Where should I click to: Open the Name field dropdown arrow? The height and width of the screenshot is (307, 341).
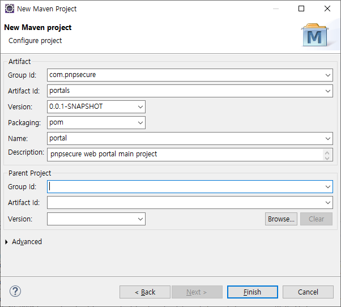click(328, 139)
